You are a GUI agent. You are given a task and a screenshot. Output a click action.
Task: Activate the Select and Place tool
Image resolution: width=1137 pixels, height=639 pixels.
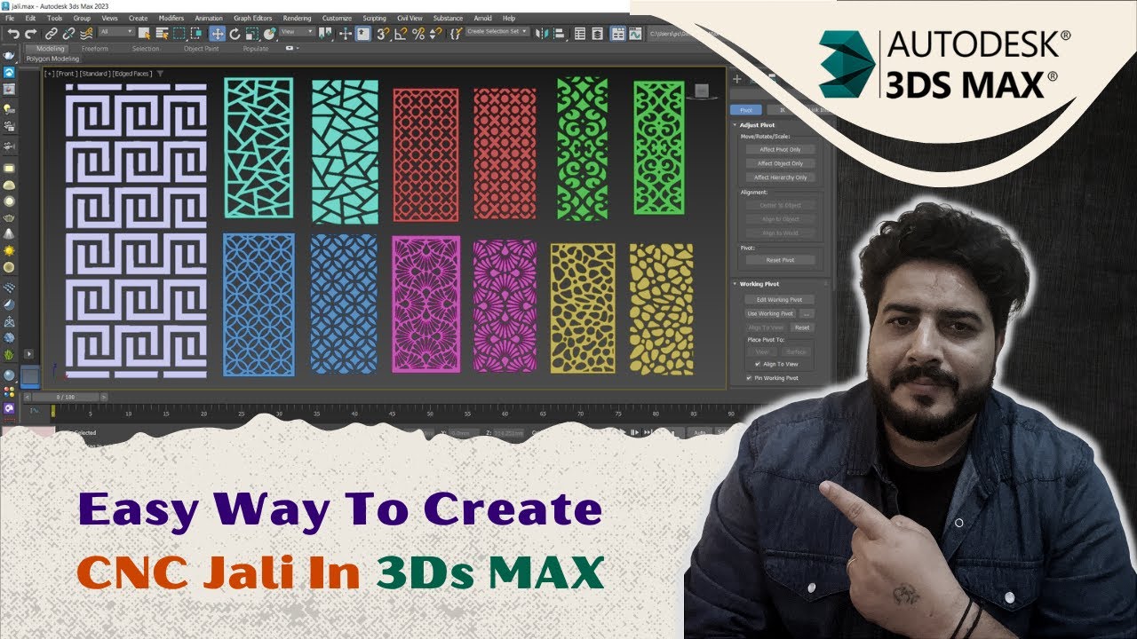point(269,34)
